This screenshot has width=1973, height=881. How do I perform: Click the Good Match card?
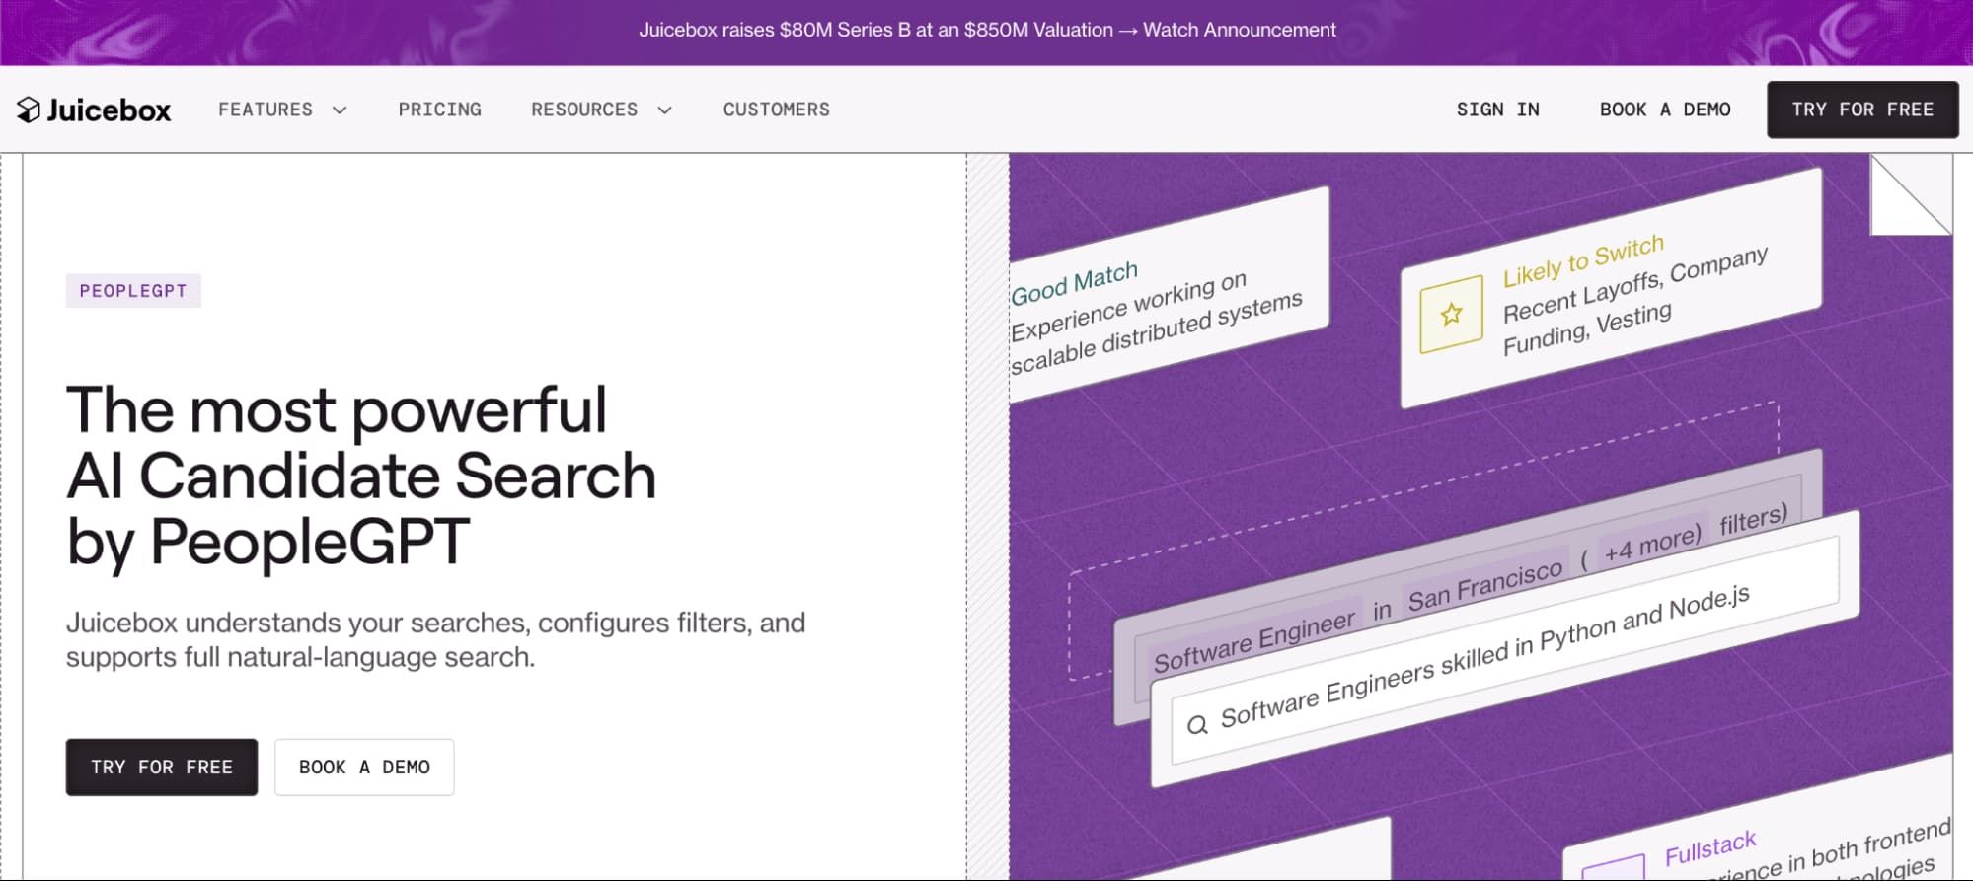[x=1169, y=294]
